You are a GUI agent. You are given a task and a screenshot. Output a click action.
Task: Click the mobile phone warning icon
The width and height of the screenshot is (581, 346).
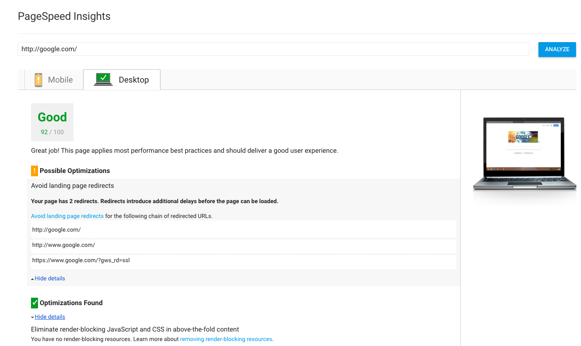point(38,80)
